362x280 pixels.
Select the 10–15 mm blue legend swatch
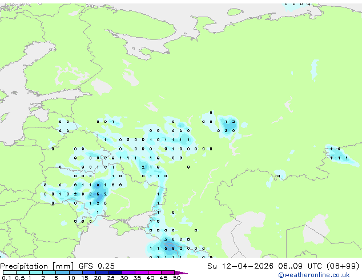pos(76,273)
